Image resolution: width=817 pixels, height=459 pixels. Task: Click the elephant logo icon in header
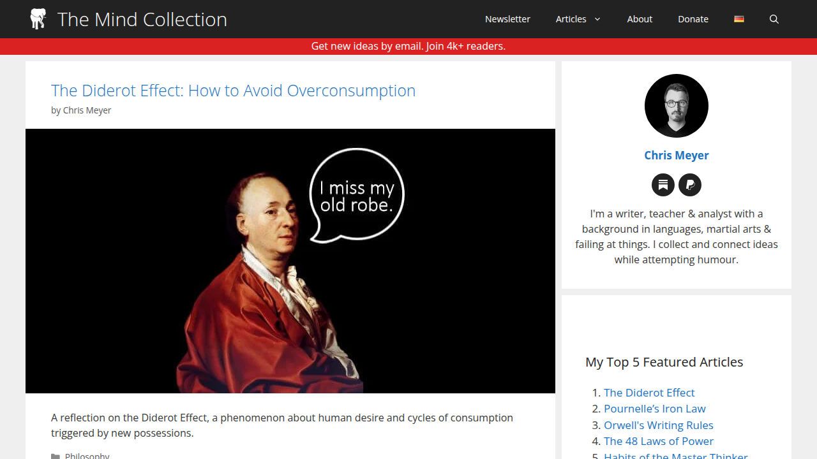point(38,19)
